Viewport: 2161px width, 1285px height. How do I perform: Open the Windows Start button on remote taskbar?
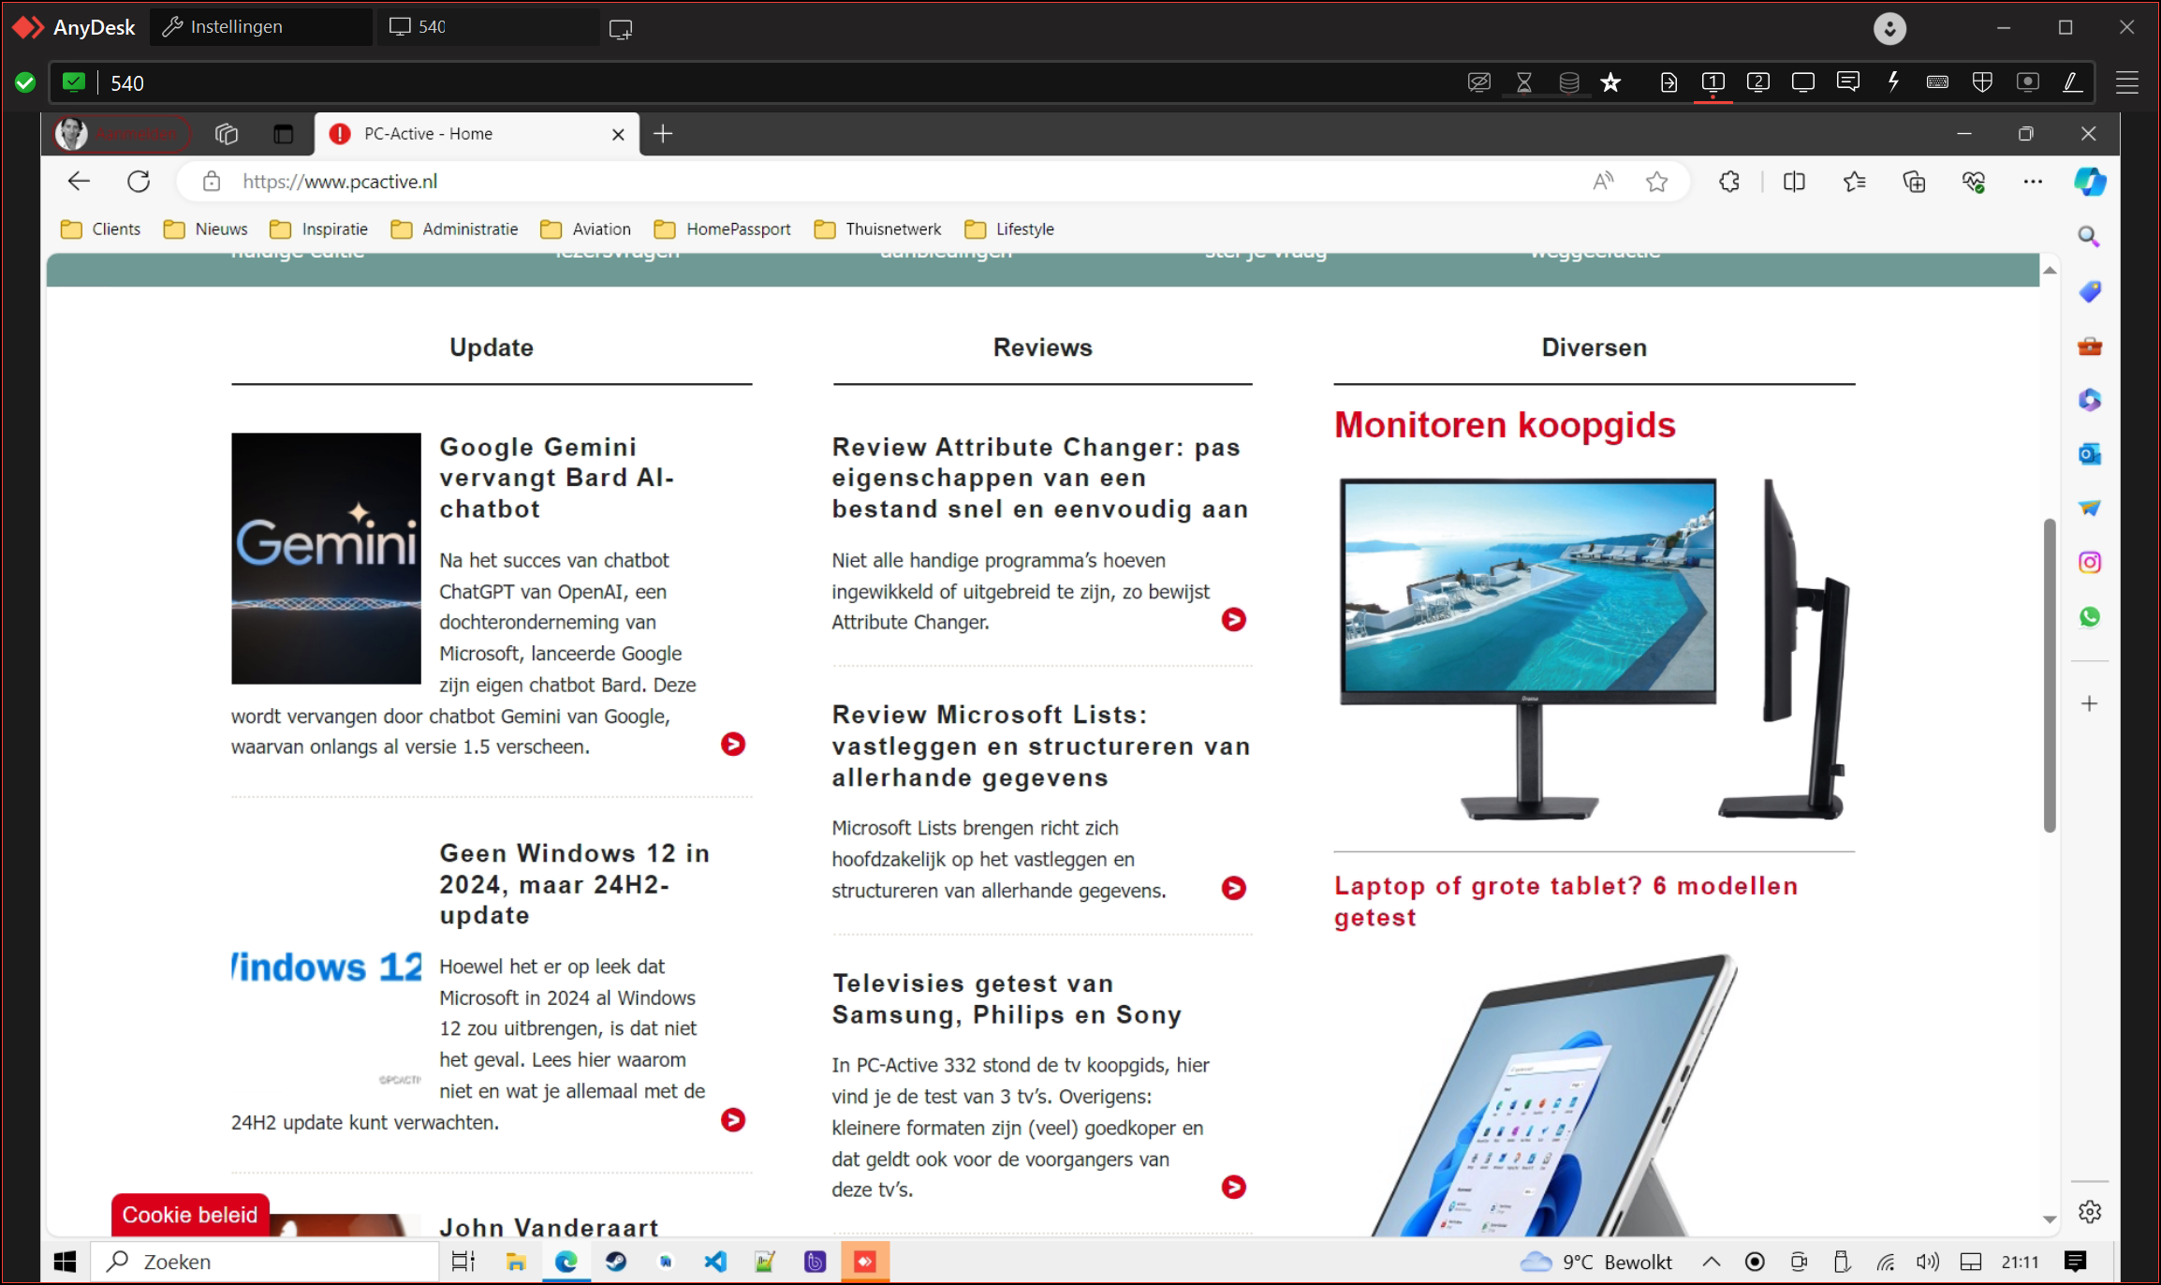(x=65, y=1262)
